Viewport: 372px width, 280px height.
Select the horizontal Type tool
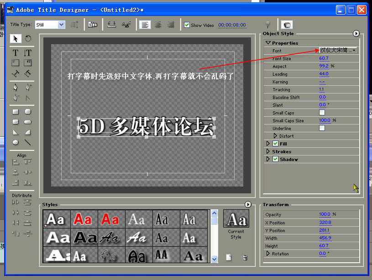pos(16,52)
